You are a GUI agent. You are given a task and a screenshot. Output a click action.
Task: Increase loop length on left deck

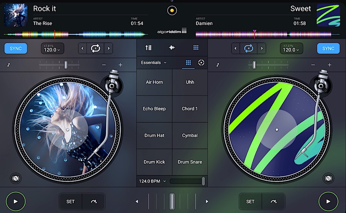[108, 48]
